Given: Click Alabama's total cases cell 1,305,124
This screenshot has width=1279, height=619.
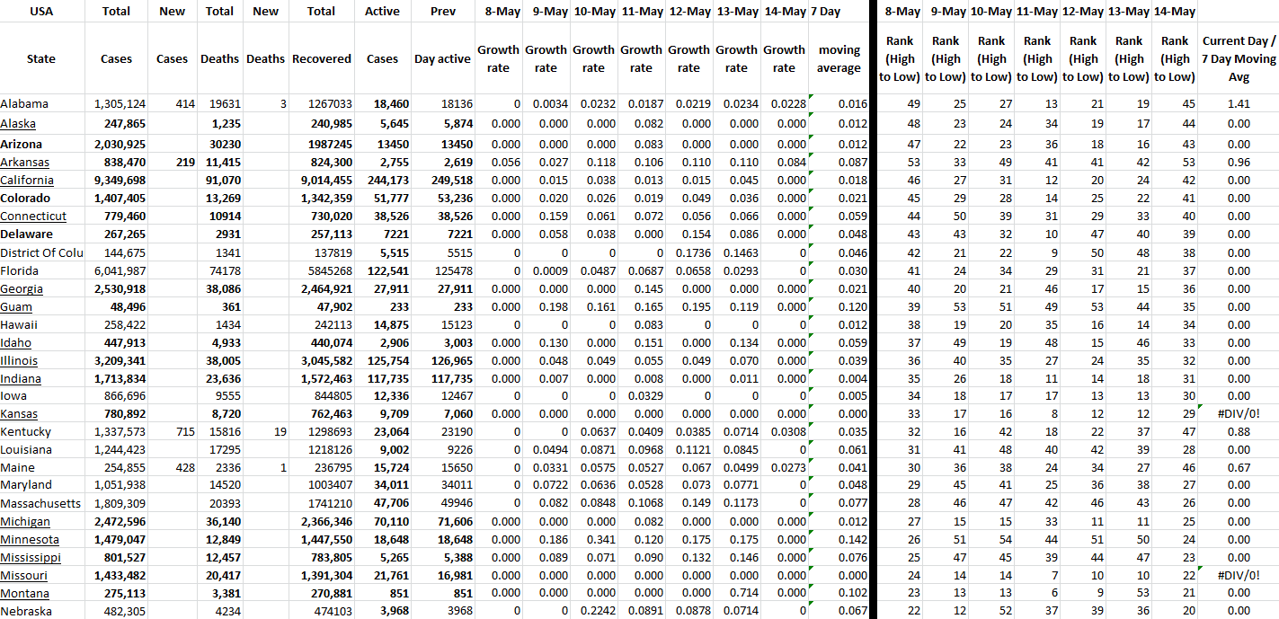Looking at the screenshot, I should (120, 104).
